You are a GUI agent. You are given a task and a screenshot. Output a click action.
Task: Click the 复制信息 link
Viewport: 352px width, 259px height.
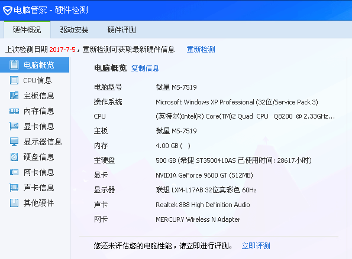coord(145,68)
